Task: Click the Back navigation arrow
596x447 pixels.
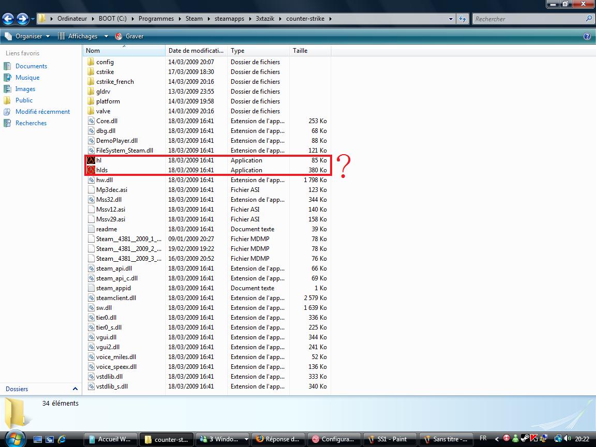Action: [x=8, y=19]
